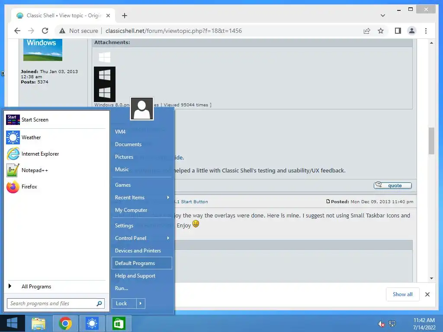
Task: Open the Windows Start button on taskbar
Action: coord(12,323)
